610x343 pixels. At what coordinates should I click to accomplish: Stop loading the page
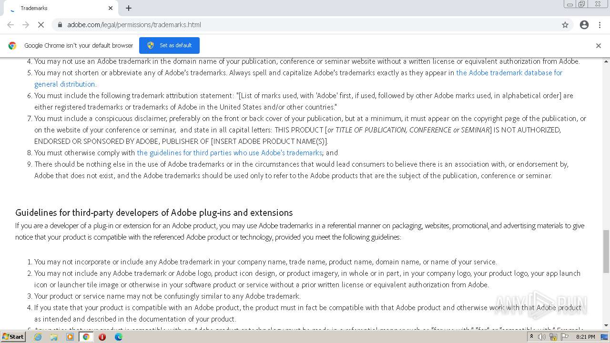click(41, 25)
